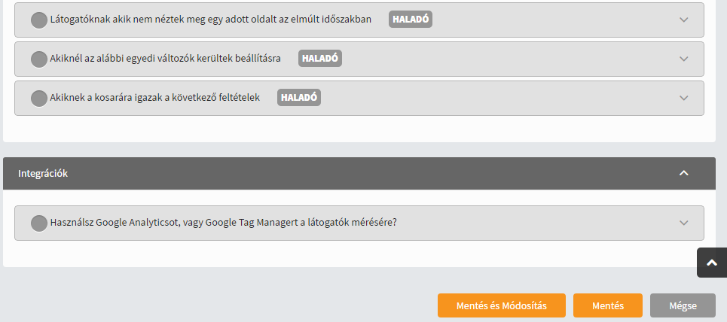
Task: Click the scroll-to-top arrow button
Action: 711,263
